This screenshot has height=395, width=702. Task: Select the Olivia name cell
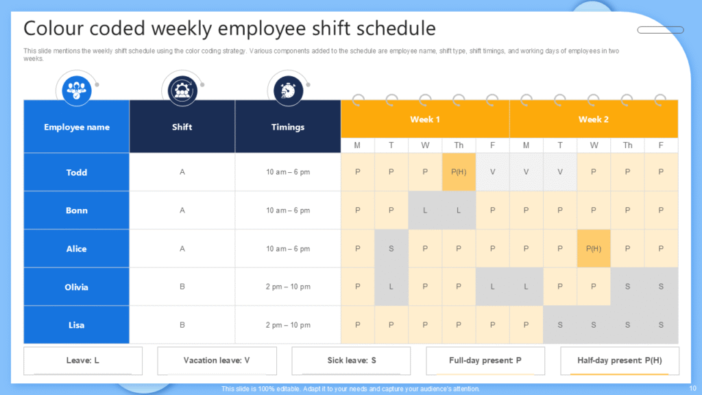(77, 287)
